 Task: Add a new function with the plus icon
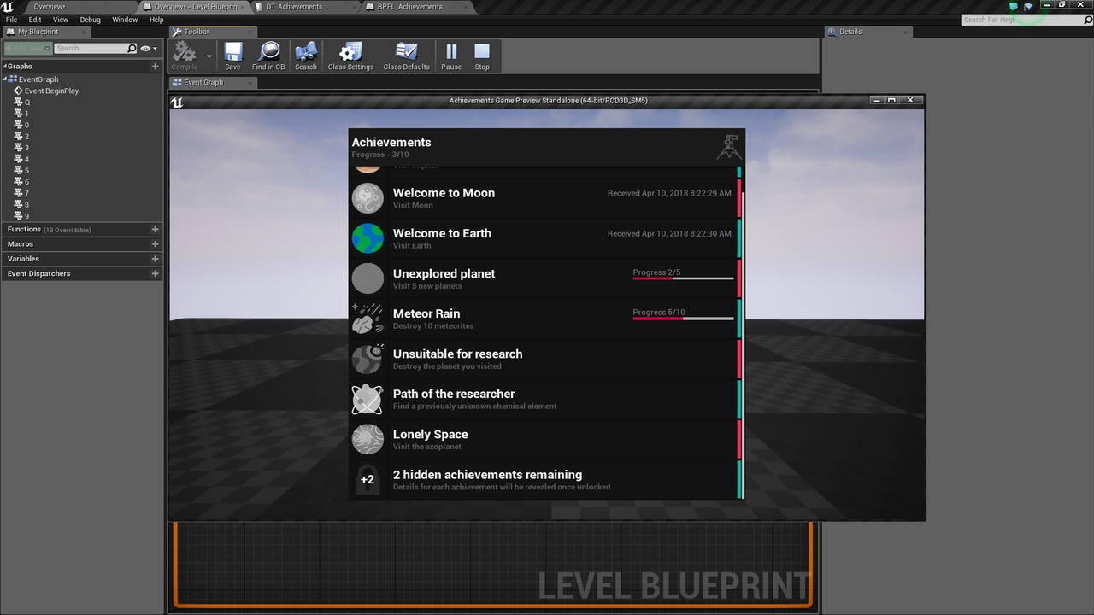point(155,229)
